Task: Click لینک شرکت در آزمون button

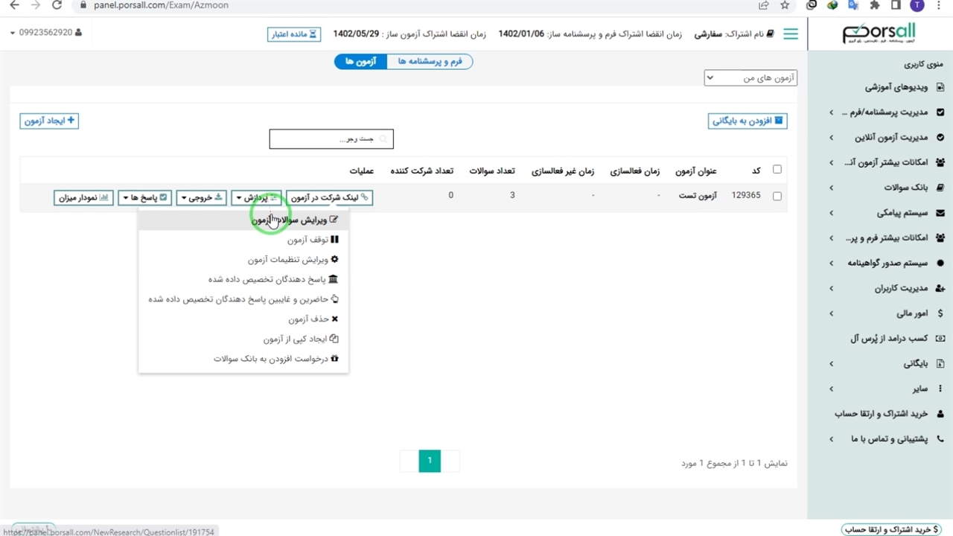Action: click(329, 198)
